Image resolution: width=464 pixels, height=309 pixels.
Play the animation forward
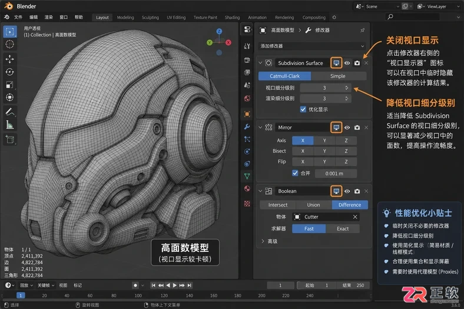tap(175, 285)
